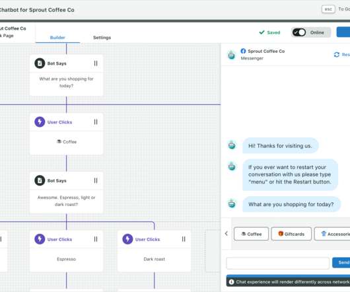Viewport: 350px width, 292px height.
Task: Select the Giftcards quick reply button
Action: click(x=291, y=234)
